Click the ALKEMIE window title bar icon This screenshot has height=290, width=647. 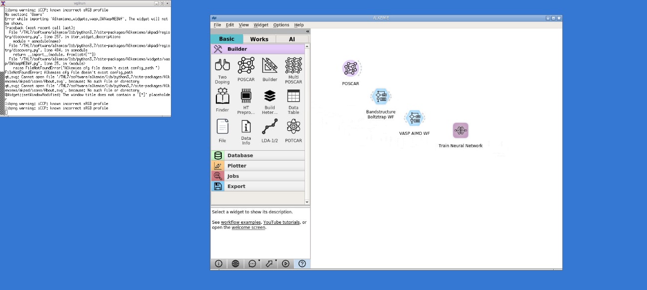point(214,18)
